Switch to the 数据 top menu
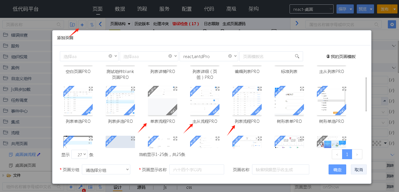Image resolution: width=399 pixels, height=192 pixels. pos(120,9)
